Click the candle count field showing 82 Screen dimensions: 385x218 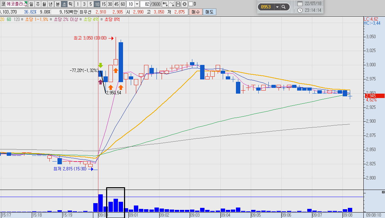click(x=145, y=4)
